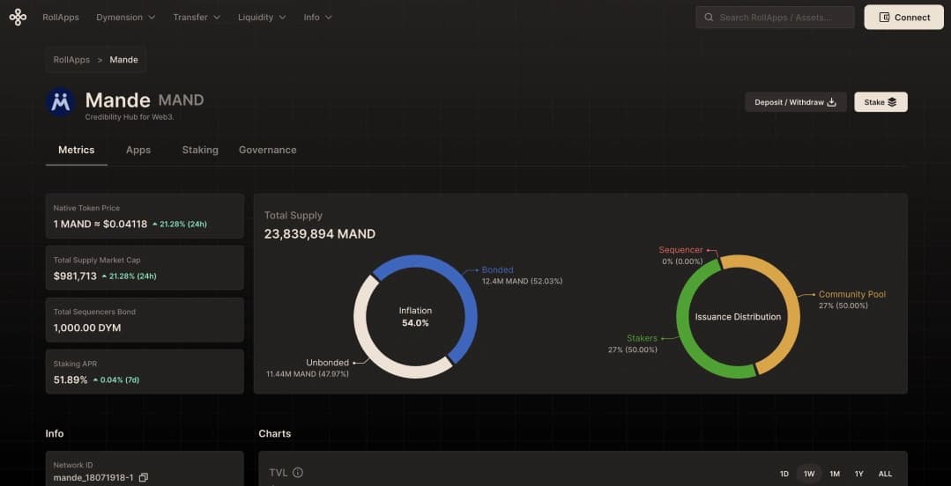Switch to the Governance tab
The height and width of the screenshot is (486, 951).
click(267, 150)
